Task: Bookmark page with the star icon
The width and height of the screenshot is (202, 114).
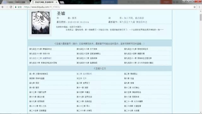Action: [x=194, y=7]
